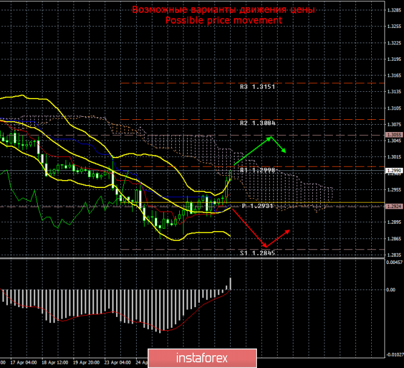This screenshot has width=404, height=368.
Task: Click the Russian chart title text
Action: 224,10
